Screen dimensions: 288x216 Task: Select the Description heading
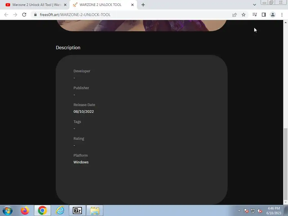coord(68,48)
